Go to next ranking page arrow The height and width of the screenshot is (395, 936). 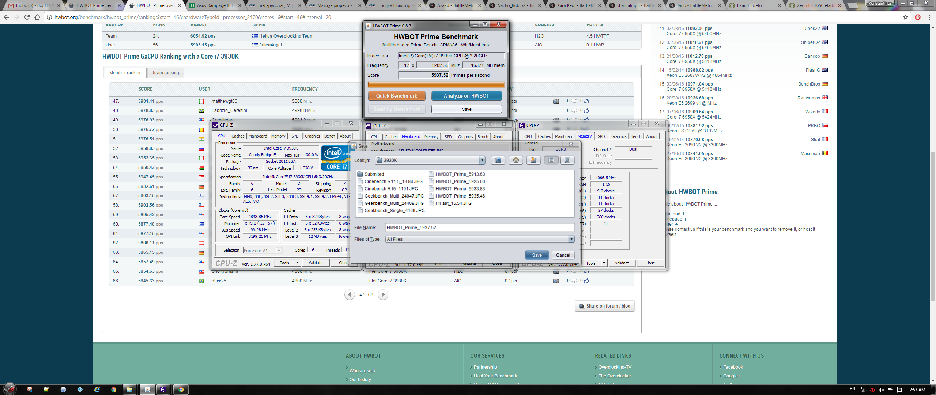coord(383,294)
